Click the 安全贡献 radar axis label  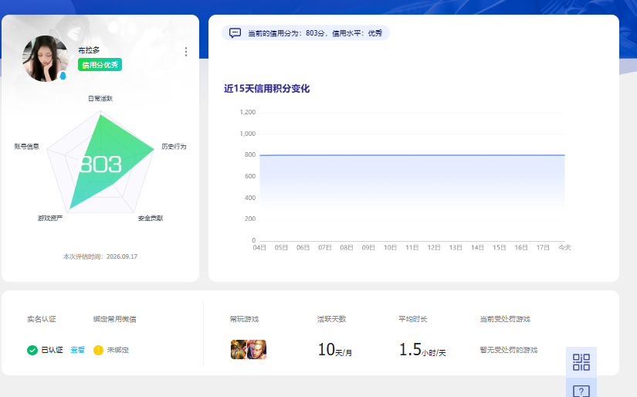(151, 219)
